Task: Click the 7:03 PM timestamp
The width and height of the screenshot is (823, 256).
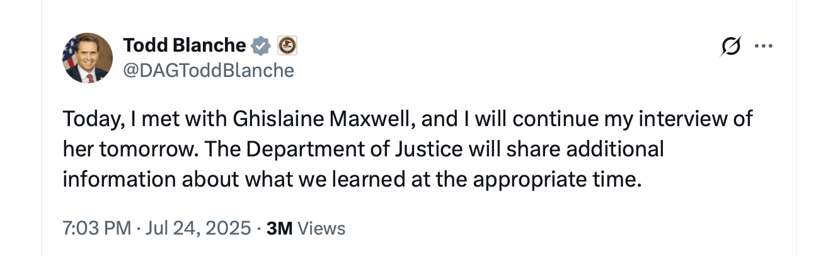Action: (96, 228)
